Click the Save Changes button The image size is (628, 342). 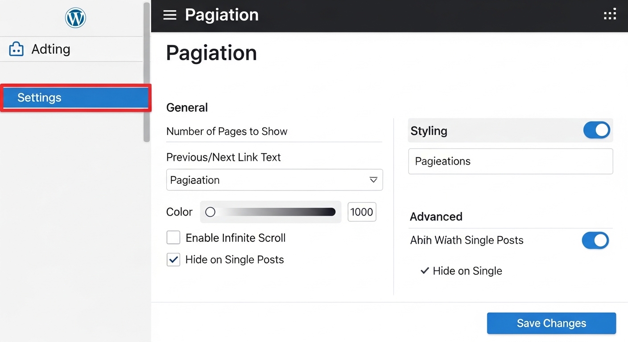coord(551,323)
